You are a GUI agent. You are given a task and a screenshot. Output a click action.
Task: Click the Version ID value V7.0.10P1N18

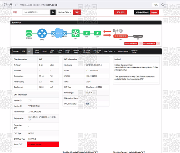coord(34,106)
